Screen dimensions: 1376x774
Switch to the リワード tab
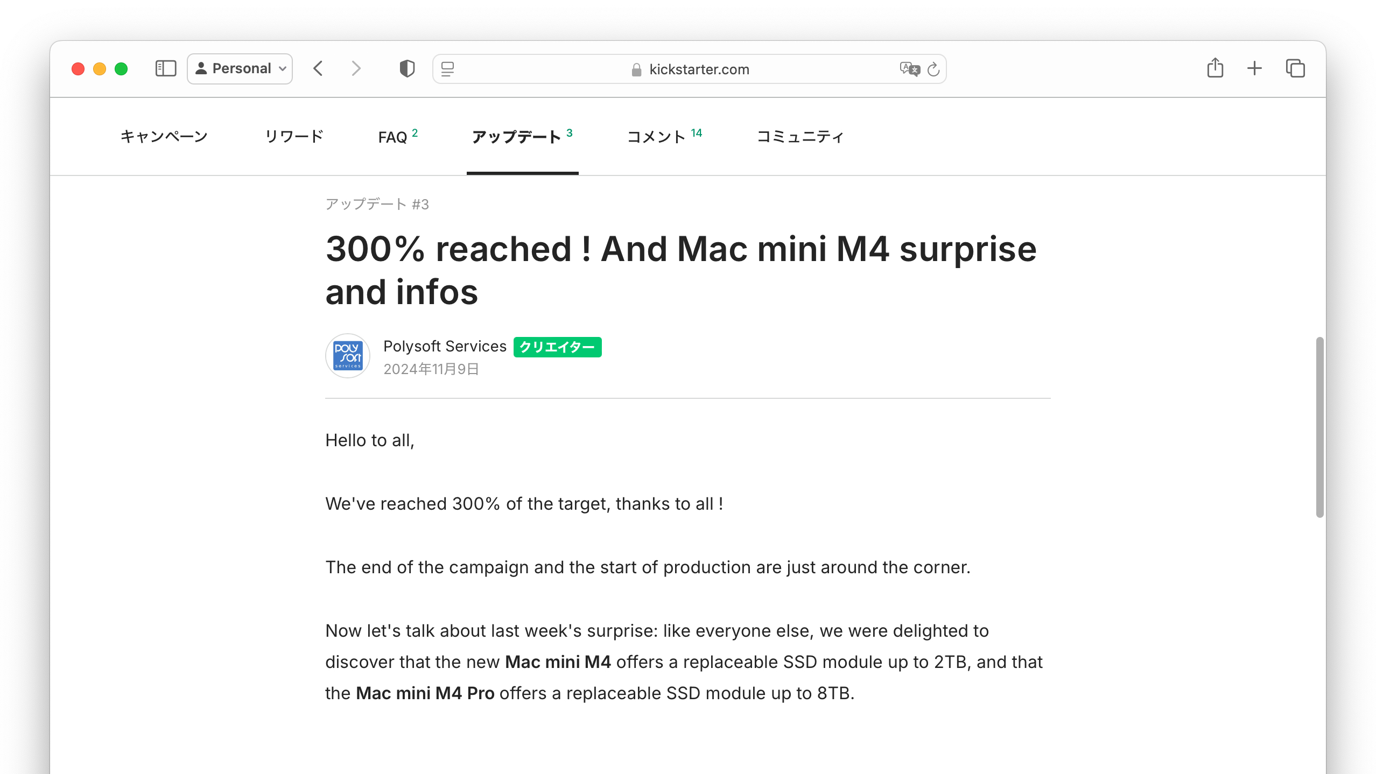pyautogui.click(x=294, y=137)
